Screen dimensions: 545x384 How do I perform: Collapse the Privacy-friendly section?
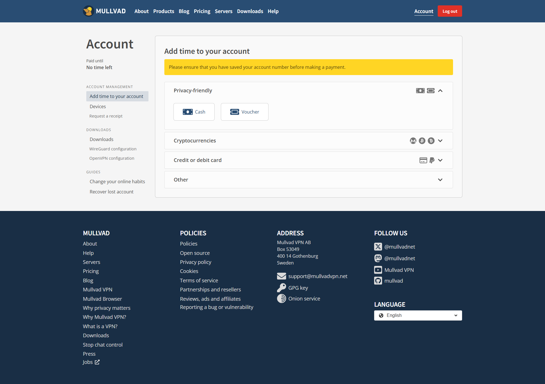pos(440,91)
